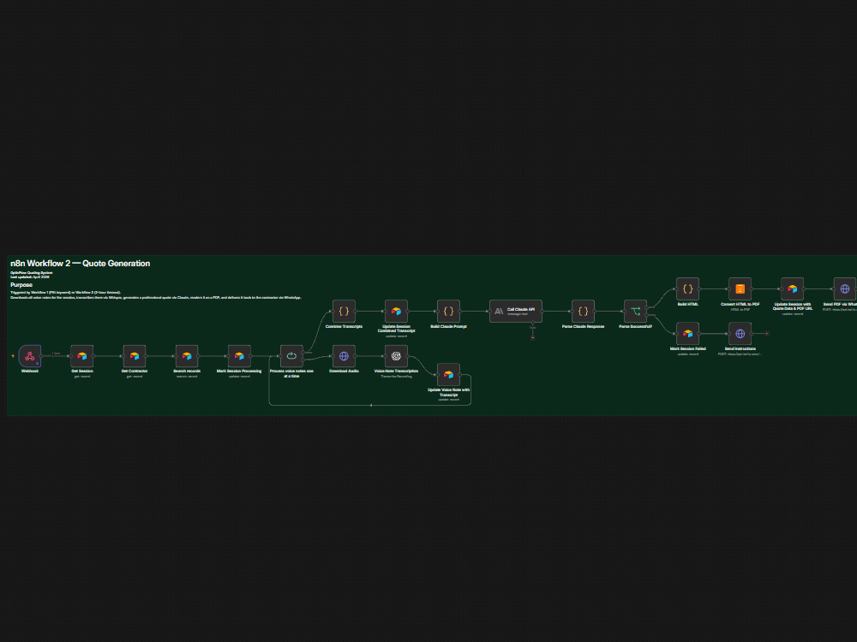Select the Search records Airtable node

click(x=187, y=356)
